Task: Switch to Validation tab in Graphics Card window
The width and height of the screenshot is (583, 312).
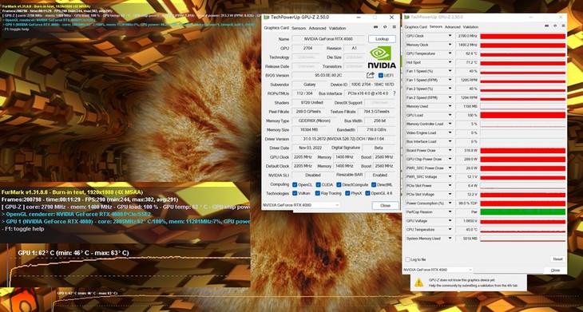Action: (x=337, y=28)
